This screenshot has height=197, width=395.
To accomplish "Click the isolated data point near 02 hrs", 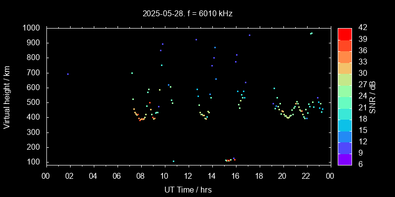I will pyautogui.click(x=68, y=74).
